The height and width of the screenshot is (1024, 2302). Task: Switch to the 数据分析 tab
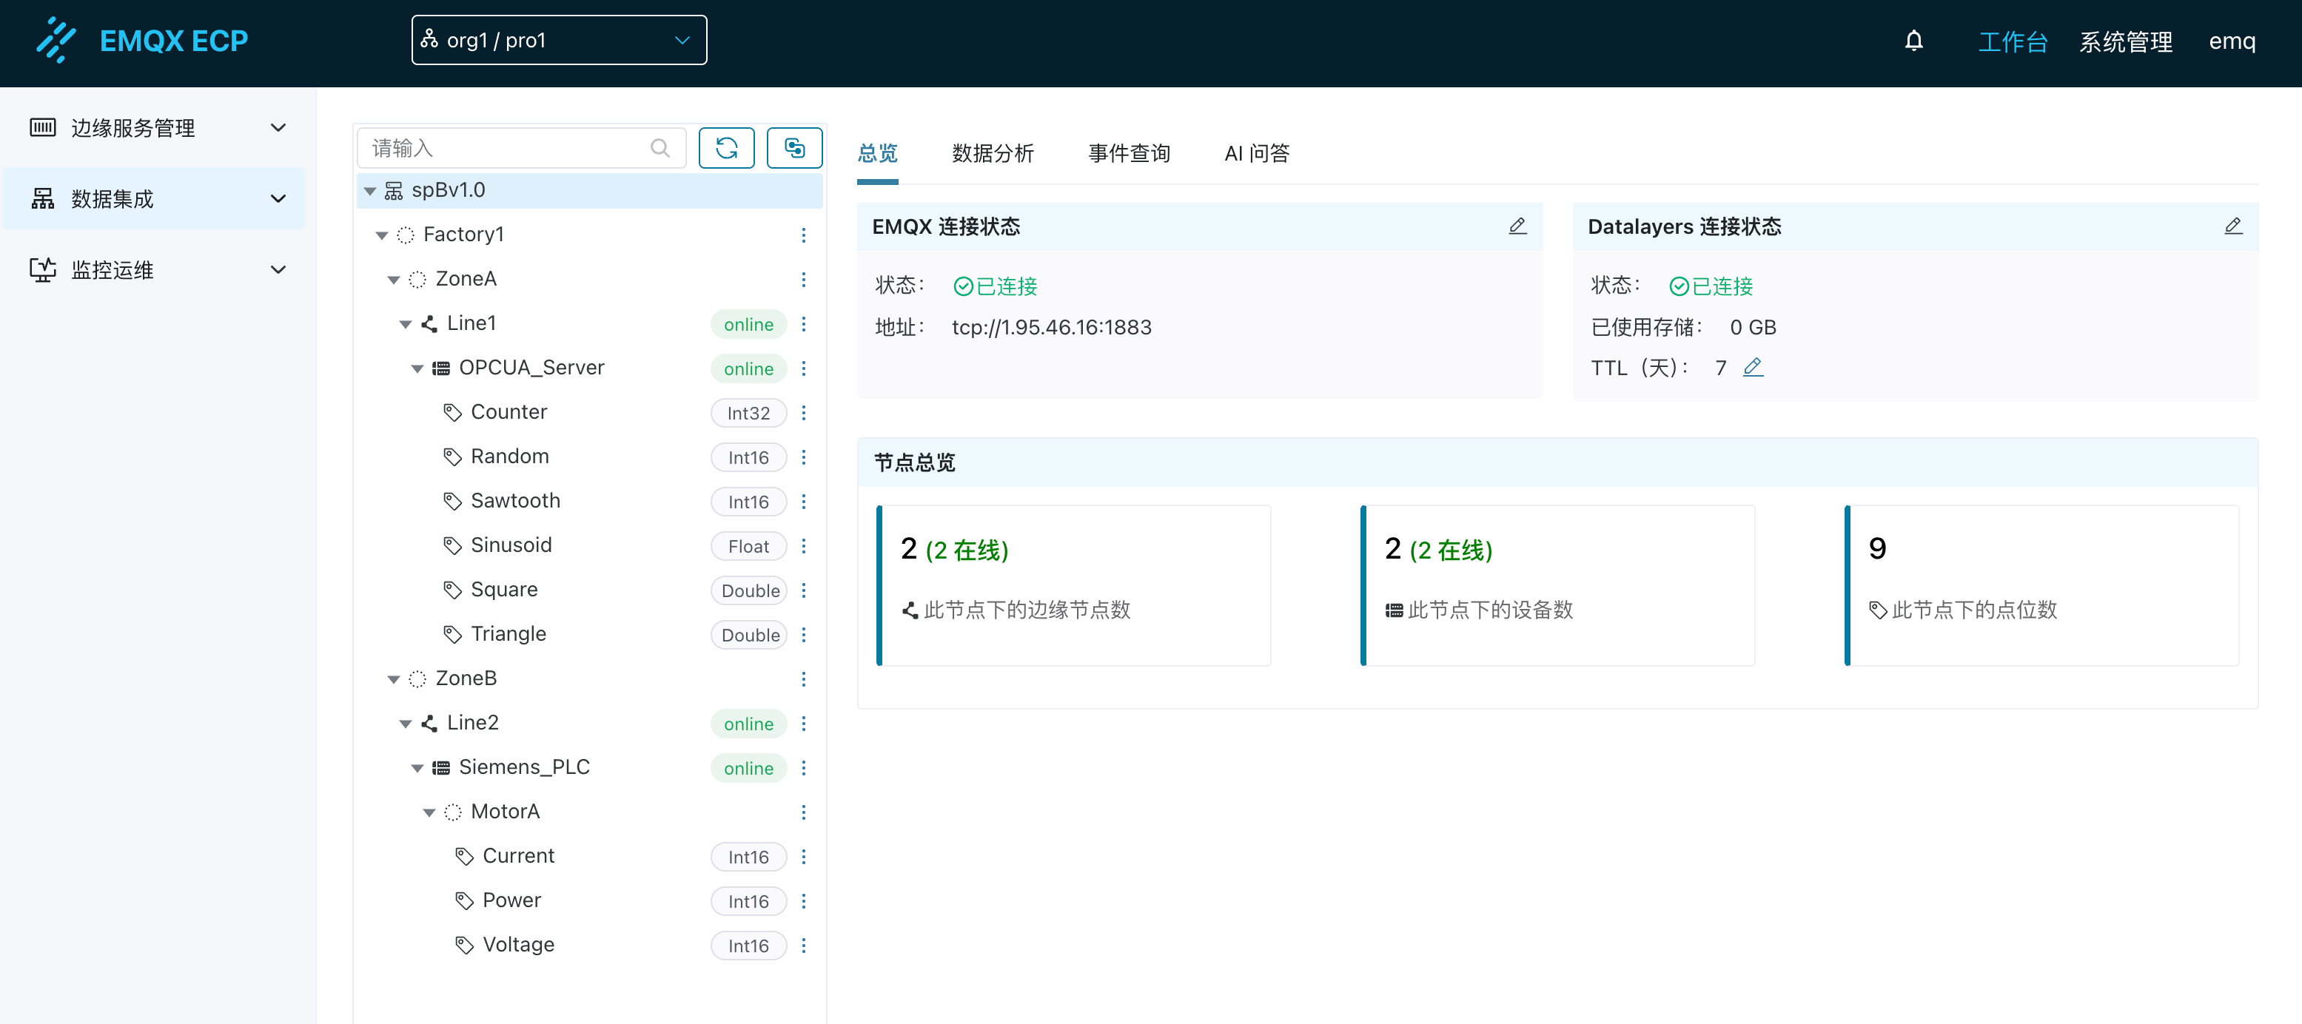tap(992, 154)
